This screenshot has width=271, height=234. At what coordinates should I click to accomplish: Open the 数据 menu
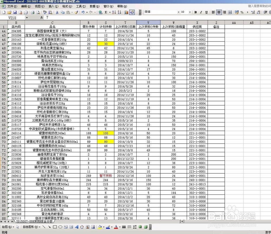click(95, 6)
